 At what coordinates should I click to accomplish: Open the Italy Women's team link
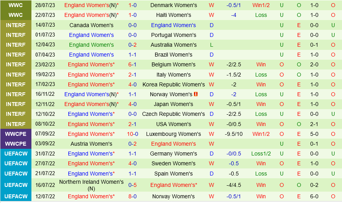(174, 75)
